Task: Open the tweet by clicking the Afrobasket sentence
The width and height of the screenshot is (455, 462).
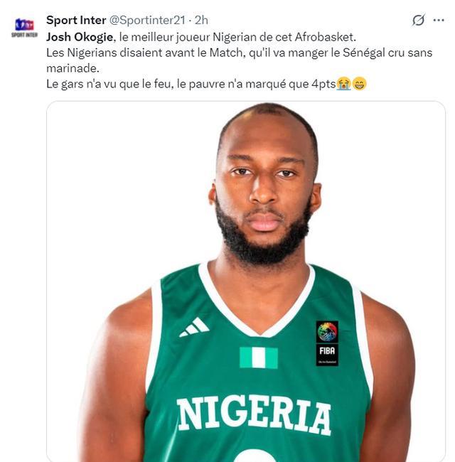Action: click(x=201, y=37)
